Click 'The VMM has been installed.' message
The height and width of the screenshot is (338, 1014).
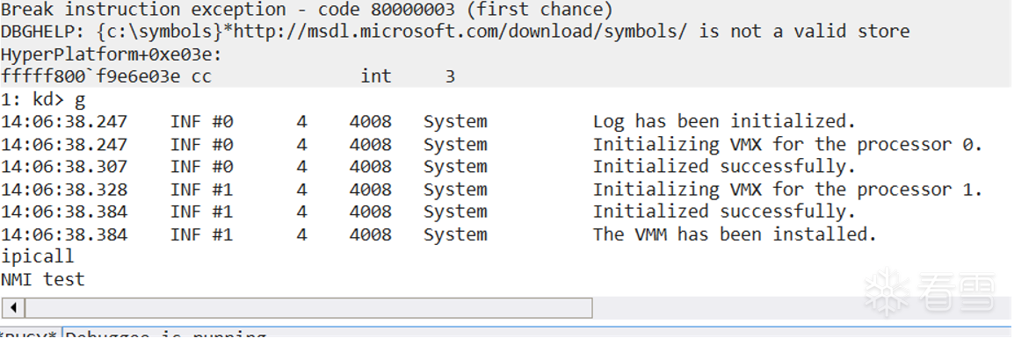click(735, 234)
